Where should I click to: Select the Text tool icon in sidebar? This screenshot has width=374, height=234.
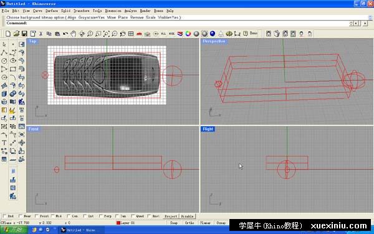(x=4, y=143)
